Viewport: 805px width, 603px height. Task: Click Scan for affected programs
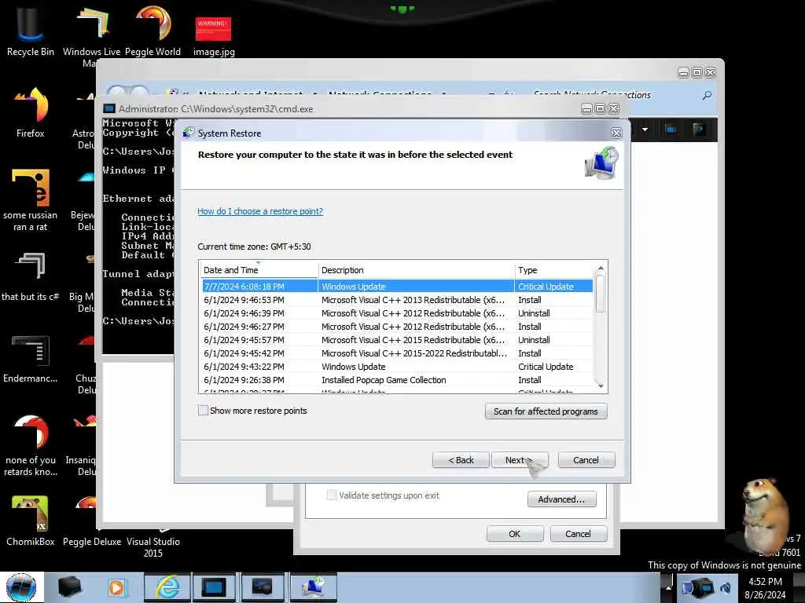click(546, 411)
